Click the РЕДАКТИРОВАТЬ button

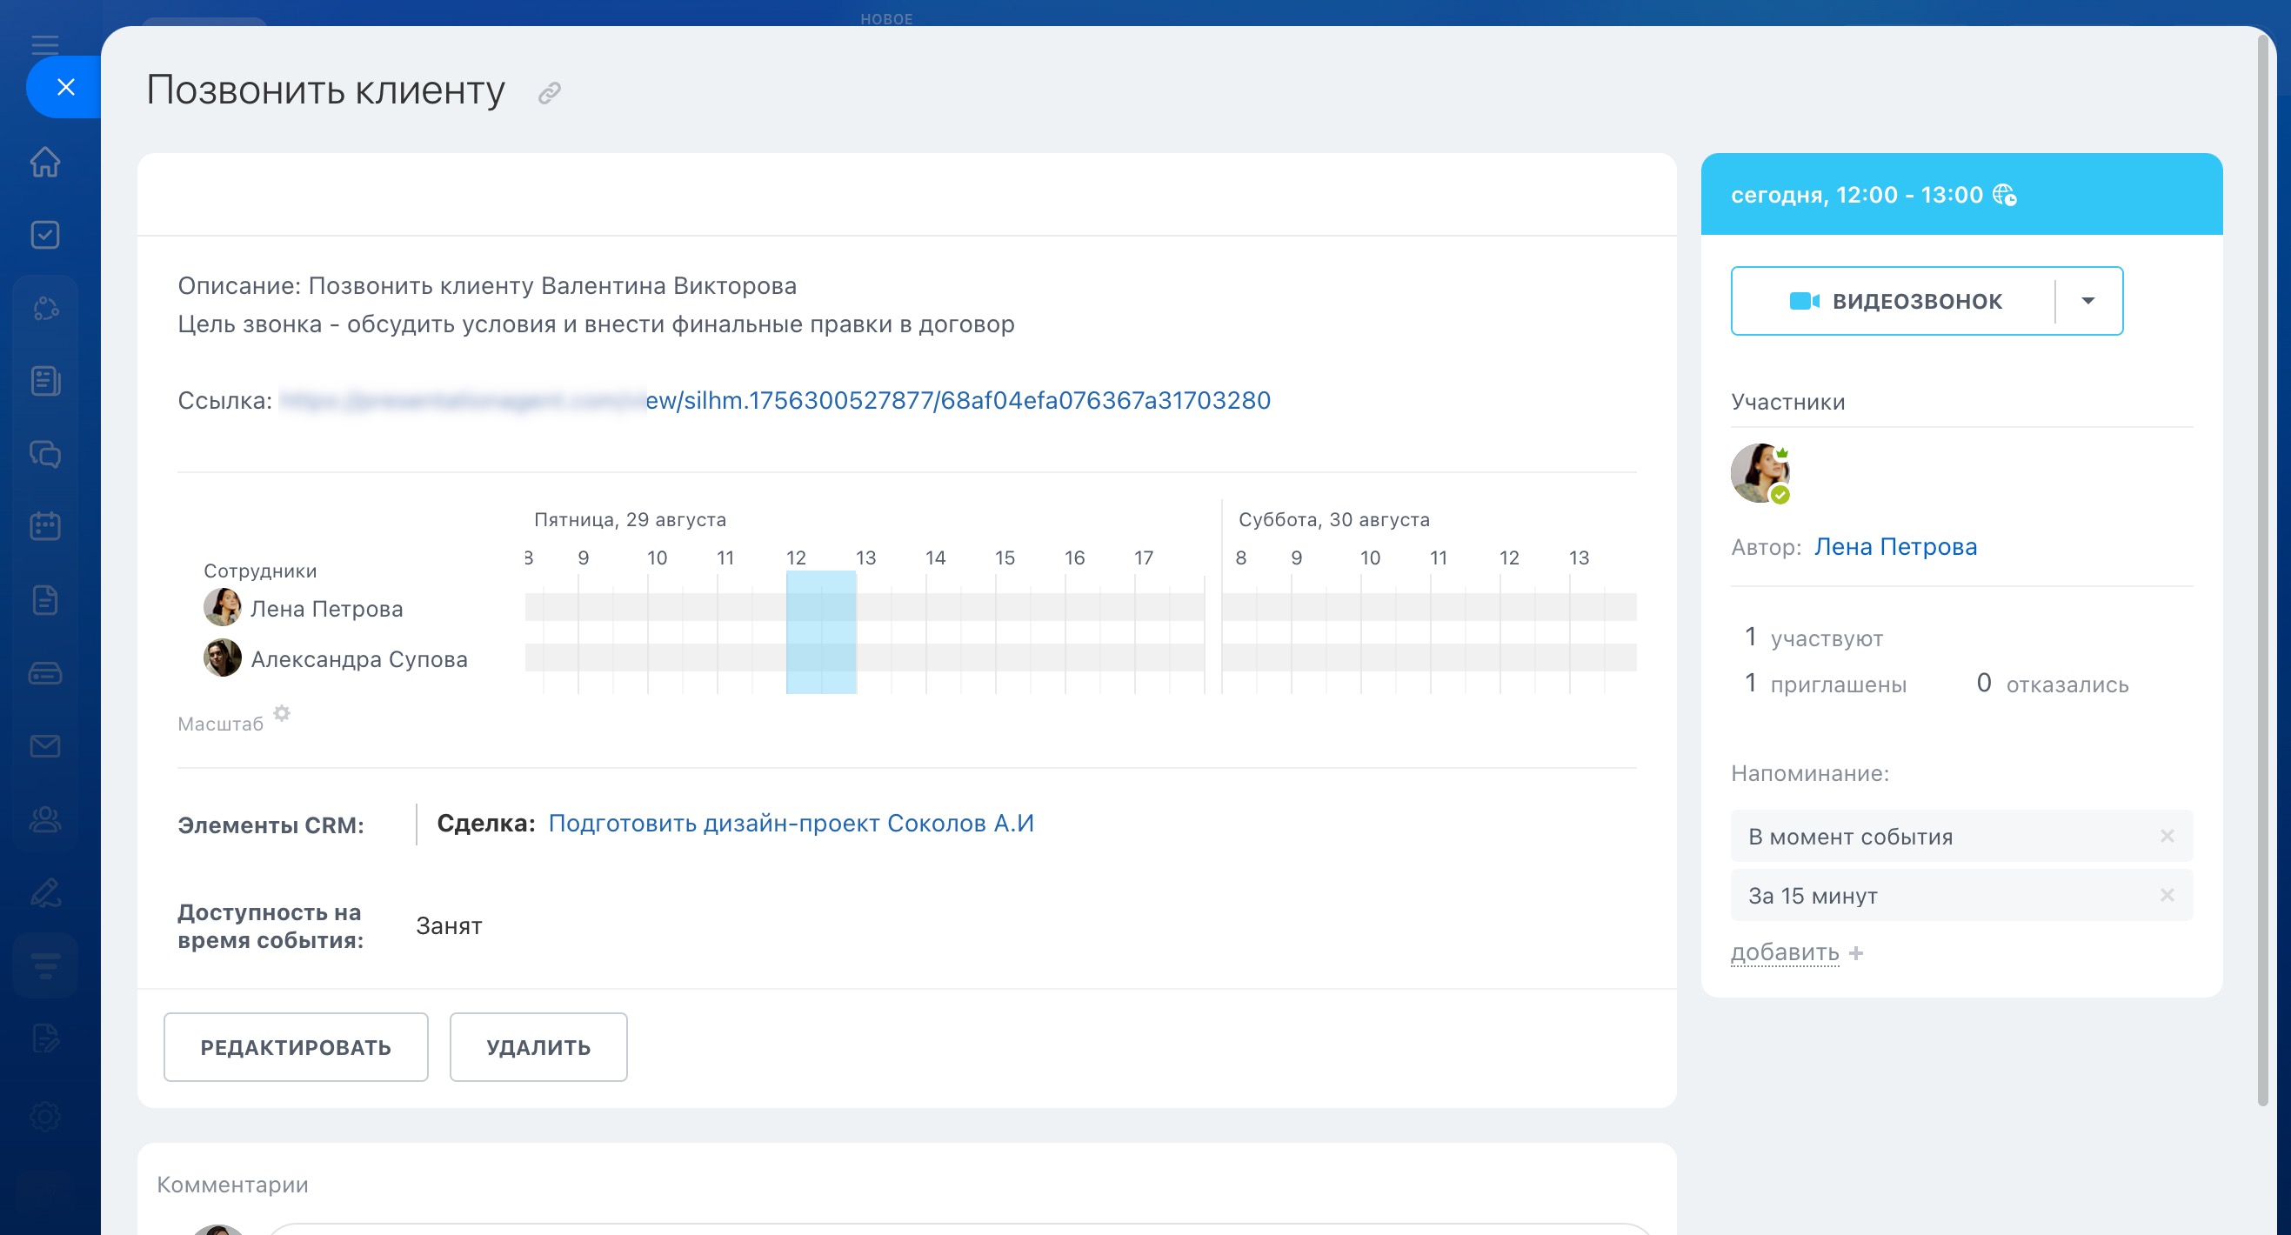296,1047
